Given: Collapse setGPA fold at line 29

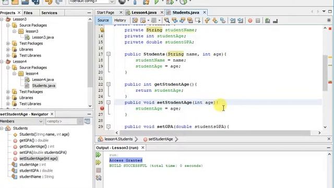Looking at the screenshot, I should coord(109,126).
